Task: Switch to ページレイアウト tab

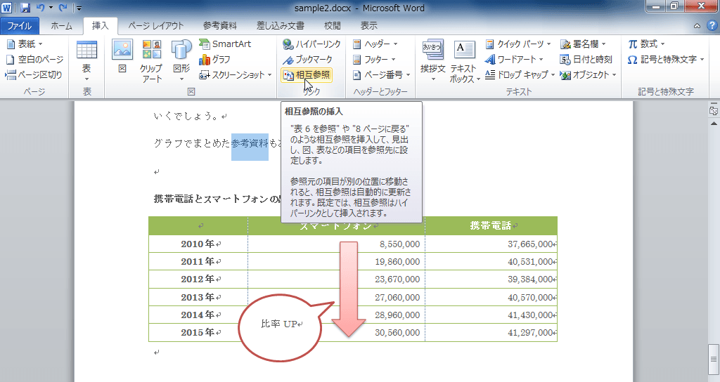Action: click(x=155, y=26)
